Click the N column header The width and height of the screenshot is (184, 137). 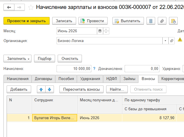19,104
